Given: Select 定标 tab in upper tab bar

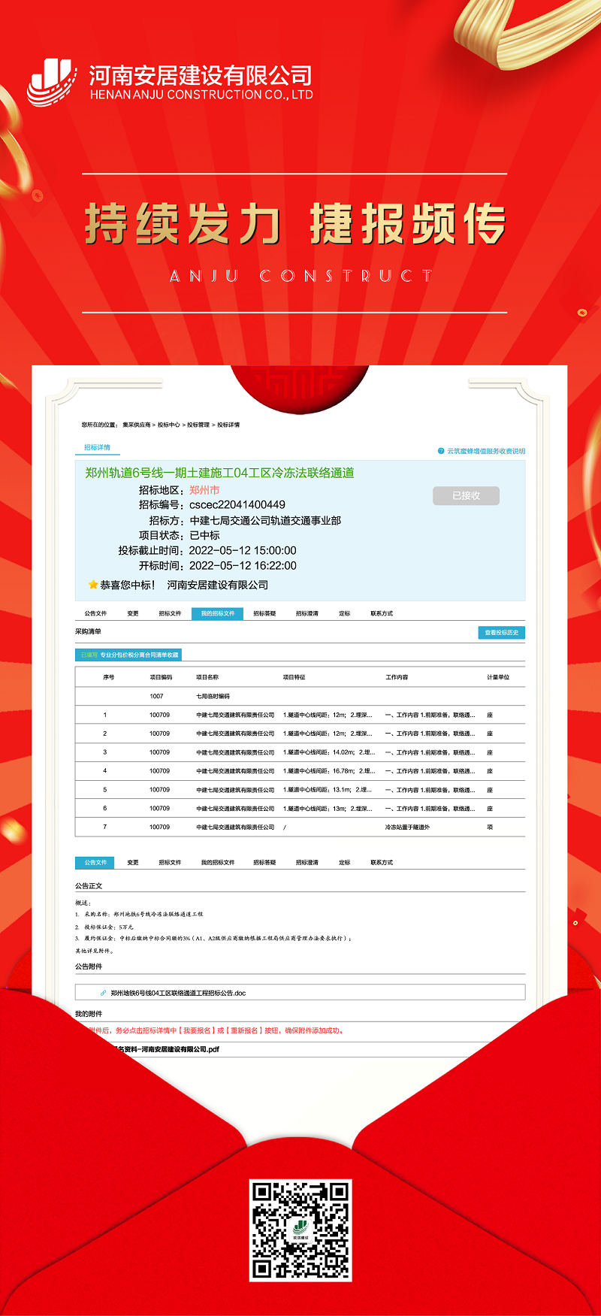Looking at the screenshot, I should 345,613.
